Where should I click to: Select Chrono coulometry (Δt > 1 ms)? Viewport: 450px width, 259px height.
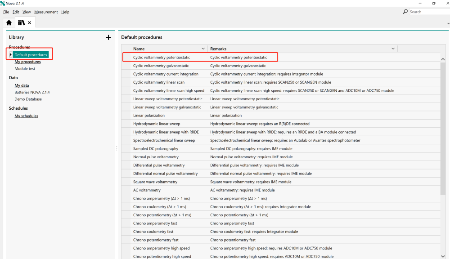160,207
